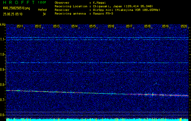The image size is (191, 121).
Task: Click the Receiving antenna label
Action: coord(70,14)
